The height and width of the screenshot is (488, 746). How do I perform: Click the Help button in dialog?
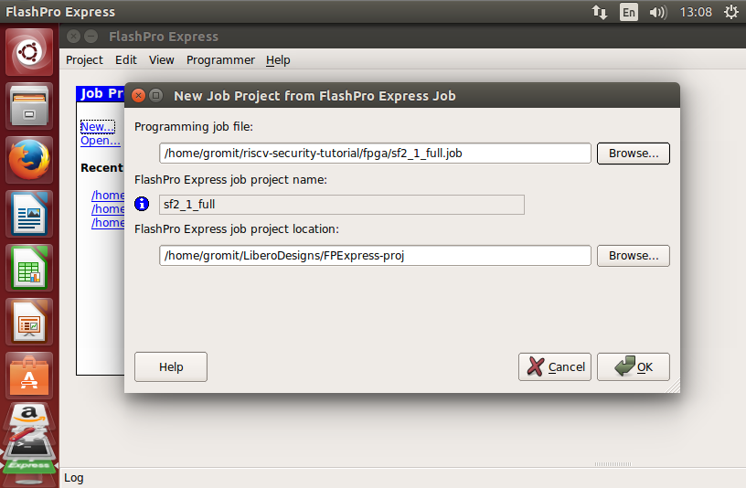[171, 367]
